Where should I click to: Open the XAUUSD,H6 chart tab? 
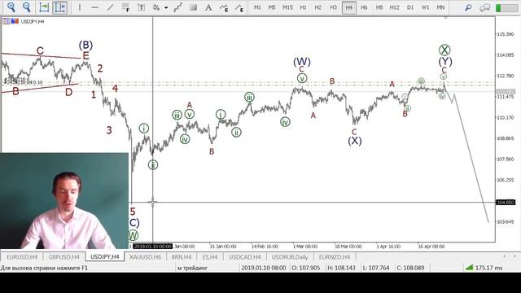(x=145, y=257)
